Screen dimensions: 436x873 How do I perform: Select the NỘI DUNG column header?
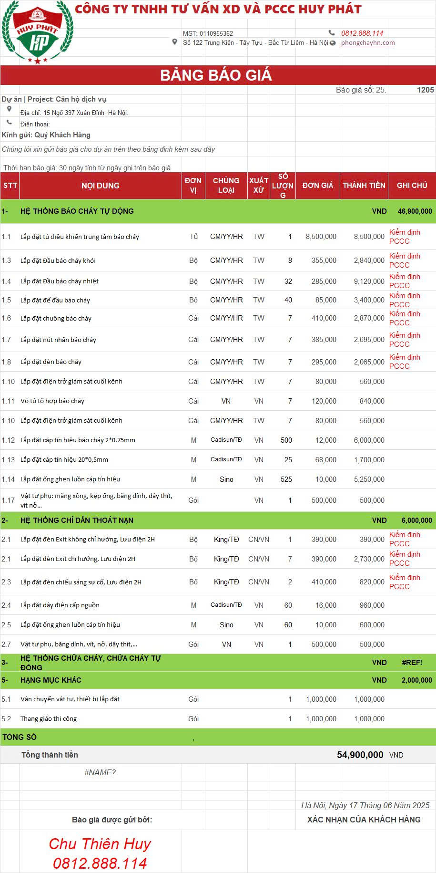tap(100, 186)
